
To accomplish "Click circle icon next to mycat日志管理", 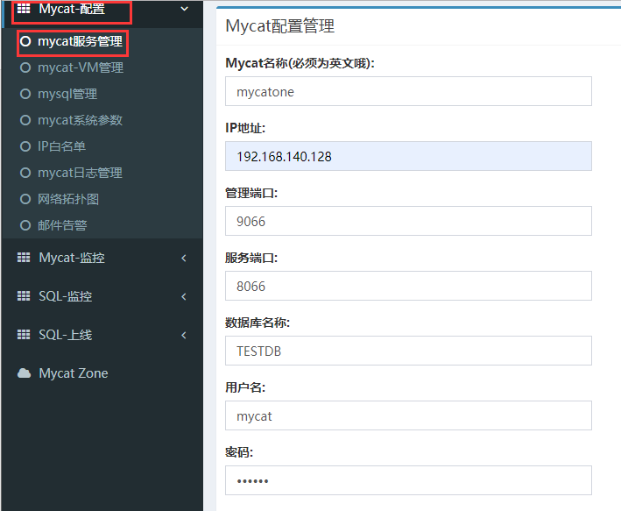I will (25, 173).
